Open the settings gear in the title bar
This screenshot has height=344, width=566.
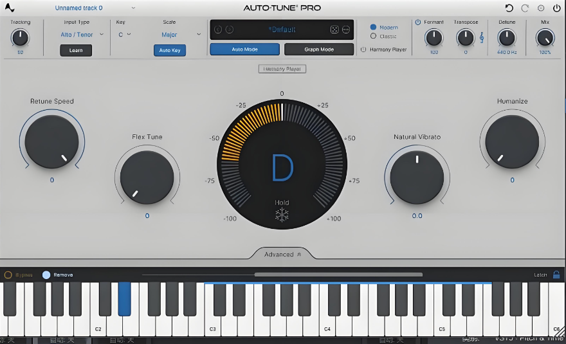click(541, 8)
